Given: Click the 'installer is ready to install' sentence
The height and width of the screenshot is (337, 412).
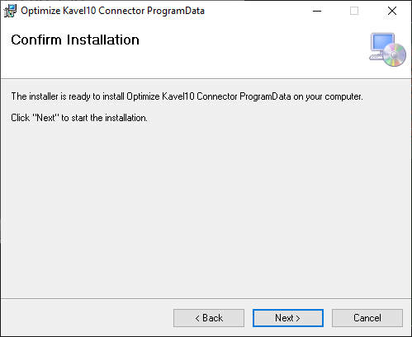Looking at the screenshot, I should (x=187, y=96).
